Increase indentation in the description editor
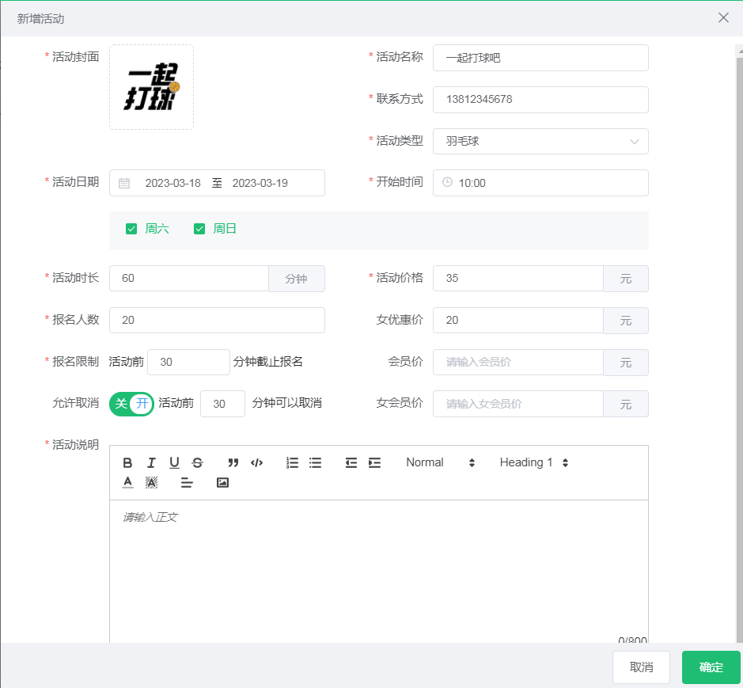The image size is (743, 688). pyautogui.click(x=373, y=462)
